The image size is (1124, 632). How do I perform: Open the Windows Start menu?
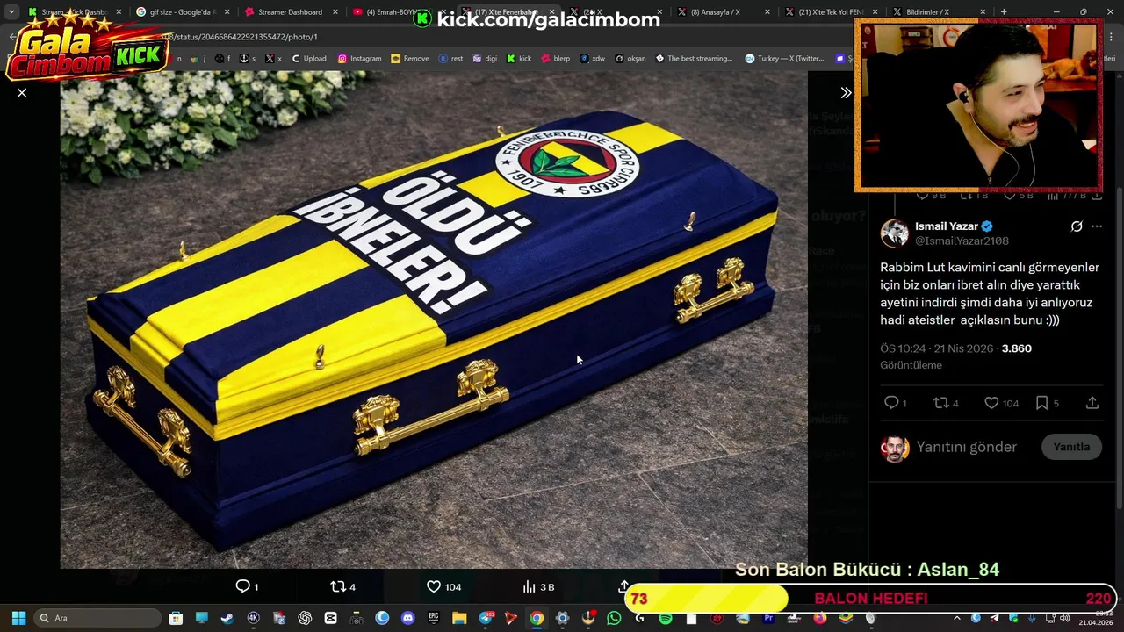pyautogui.click(x=18, y=618)
